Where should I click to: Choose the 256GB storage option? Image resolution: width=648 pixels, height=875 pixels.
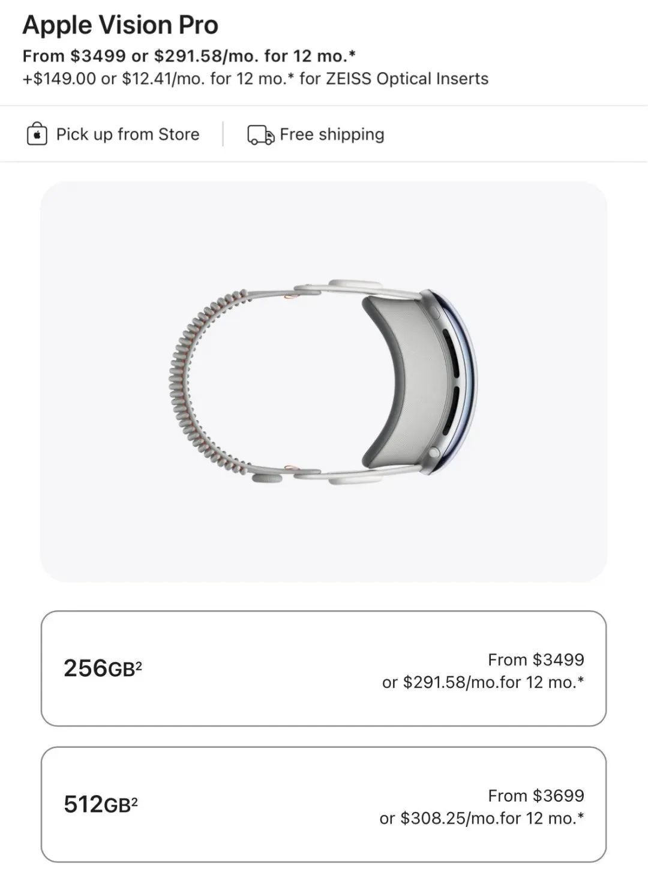tap(323, 668)
